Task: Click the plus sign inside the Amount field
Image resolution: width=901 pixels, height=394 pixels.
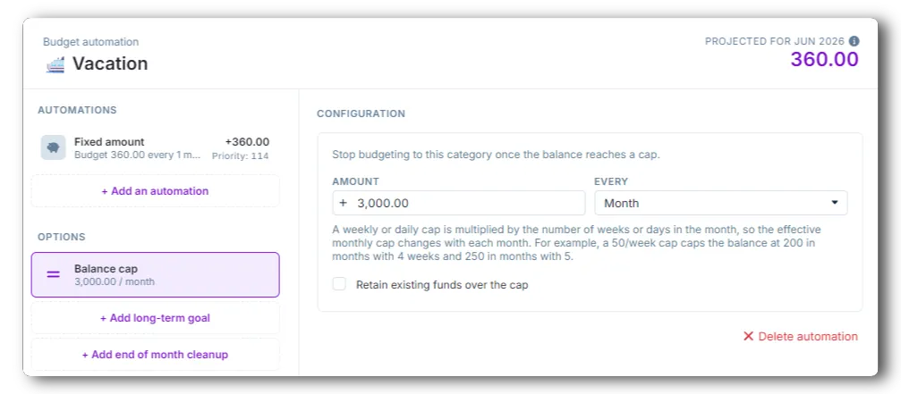Action: (x=343, y=203)
